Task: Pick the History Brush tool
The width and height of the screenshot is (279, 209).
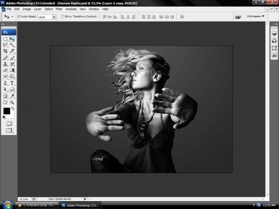Action: click(12, 64)
